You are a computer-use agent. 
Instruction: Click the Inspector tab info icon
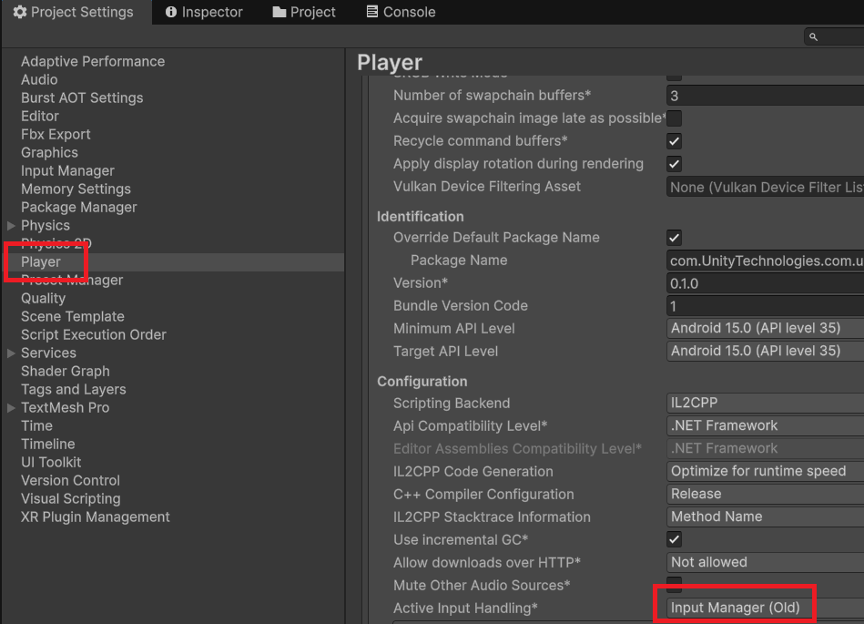(x=170, y=12)
